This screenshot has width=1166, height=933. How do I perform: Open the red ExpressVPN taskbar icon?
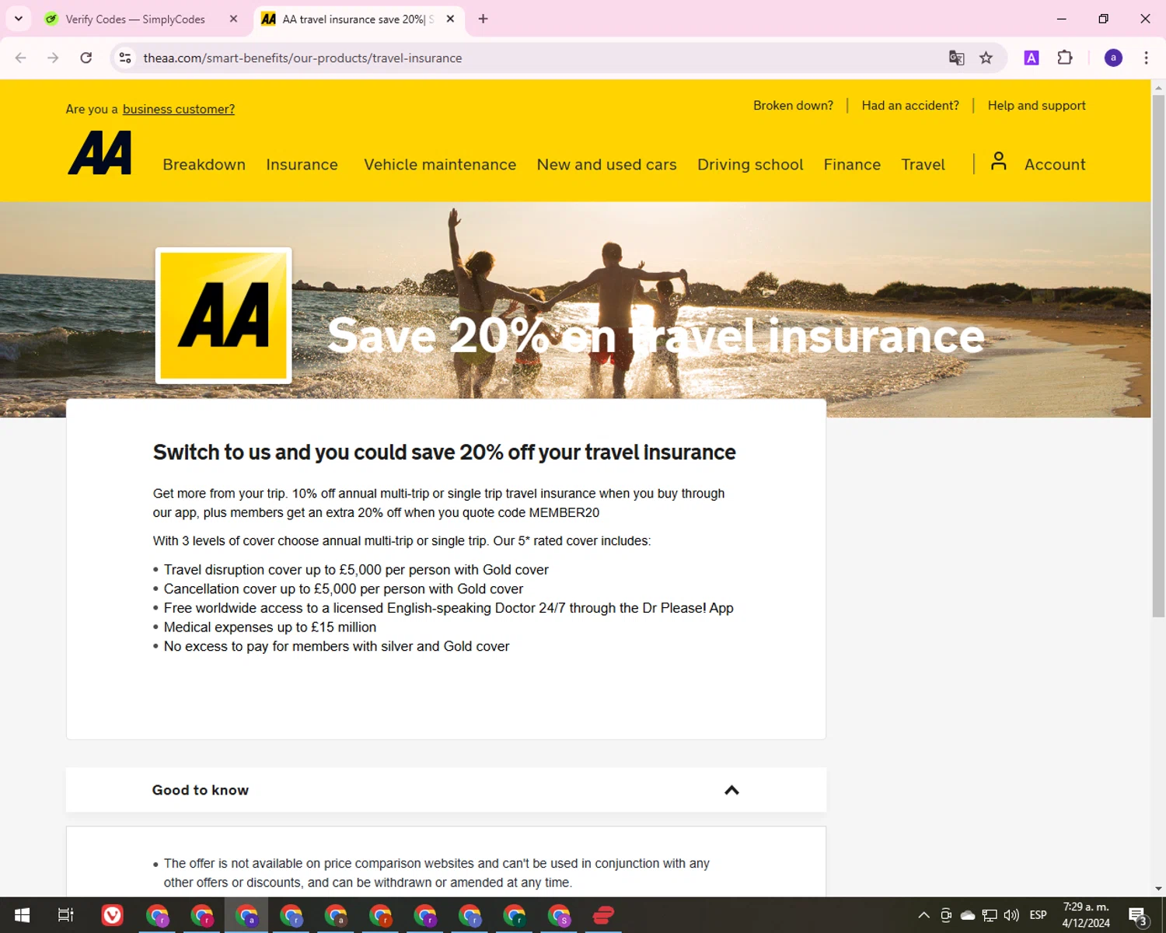pyautogui.click(x=603, y=915)
